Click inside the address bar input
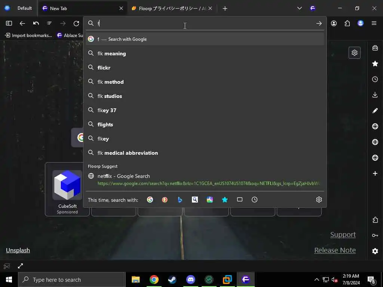This screenshot has height=287, width=383. (205, 24)
